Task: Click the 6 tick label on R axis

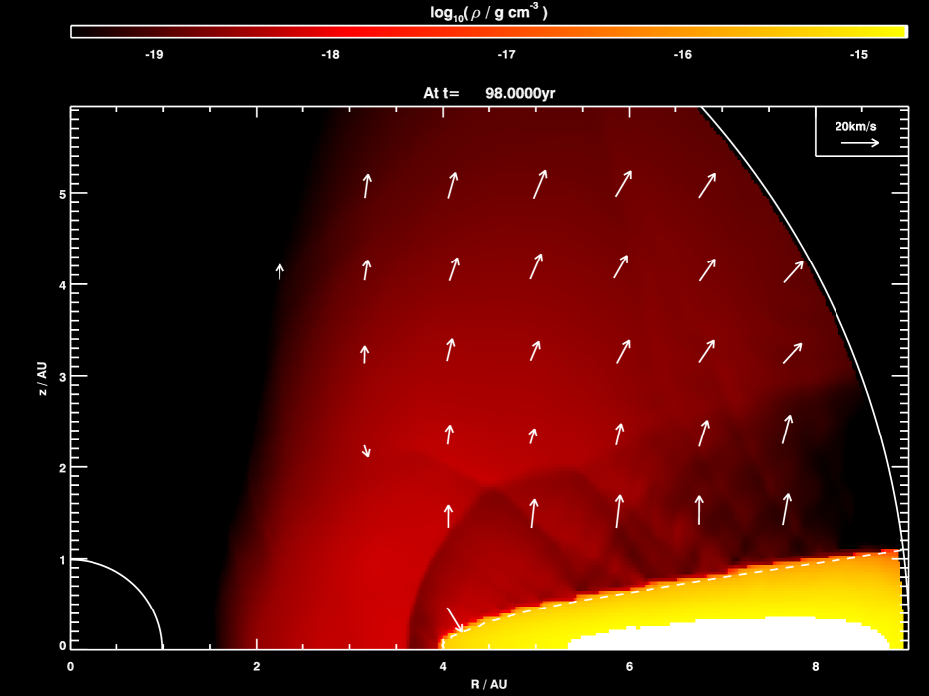Action: point(630,667)
